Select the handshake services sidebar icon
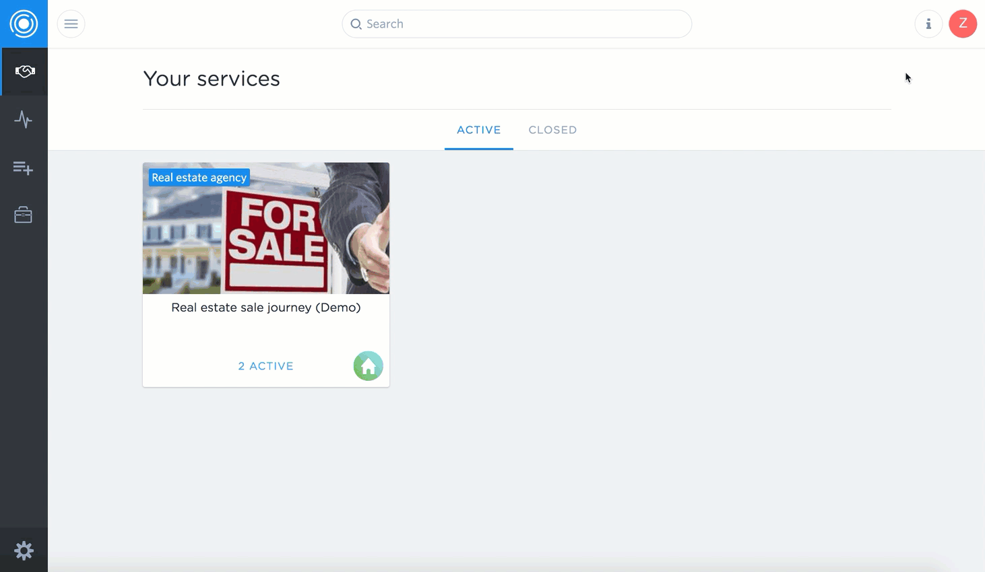Screen dimensions: 985x572 [24, 71]
